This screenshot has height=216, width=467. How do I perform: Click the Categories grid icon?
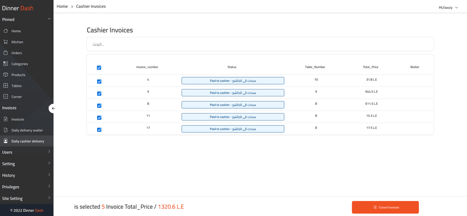click(x=5, y=64)
